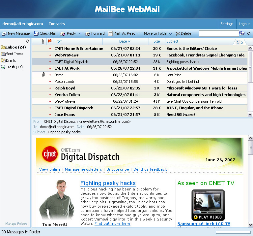Open Natural components and high technologies message
Viewport: 253px width, 236px height.
[x=140, y=95]
